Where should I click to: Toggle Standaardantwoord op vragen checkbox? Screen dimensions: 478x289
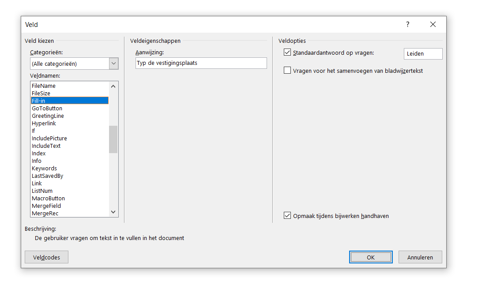pos(287,53)
